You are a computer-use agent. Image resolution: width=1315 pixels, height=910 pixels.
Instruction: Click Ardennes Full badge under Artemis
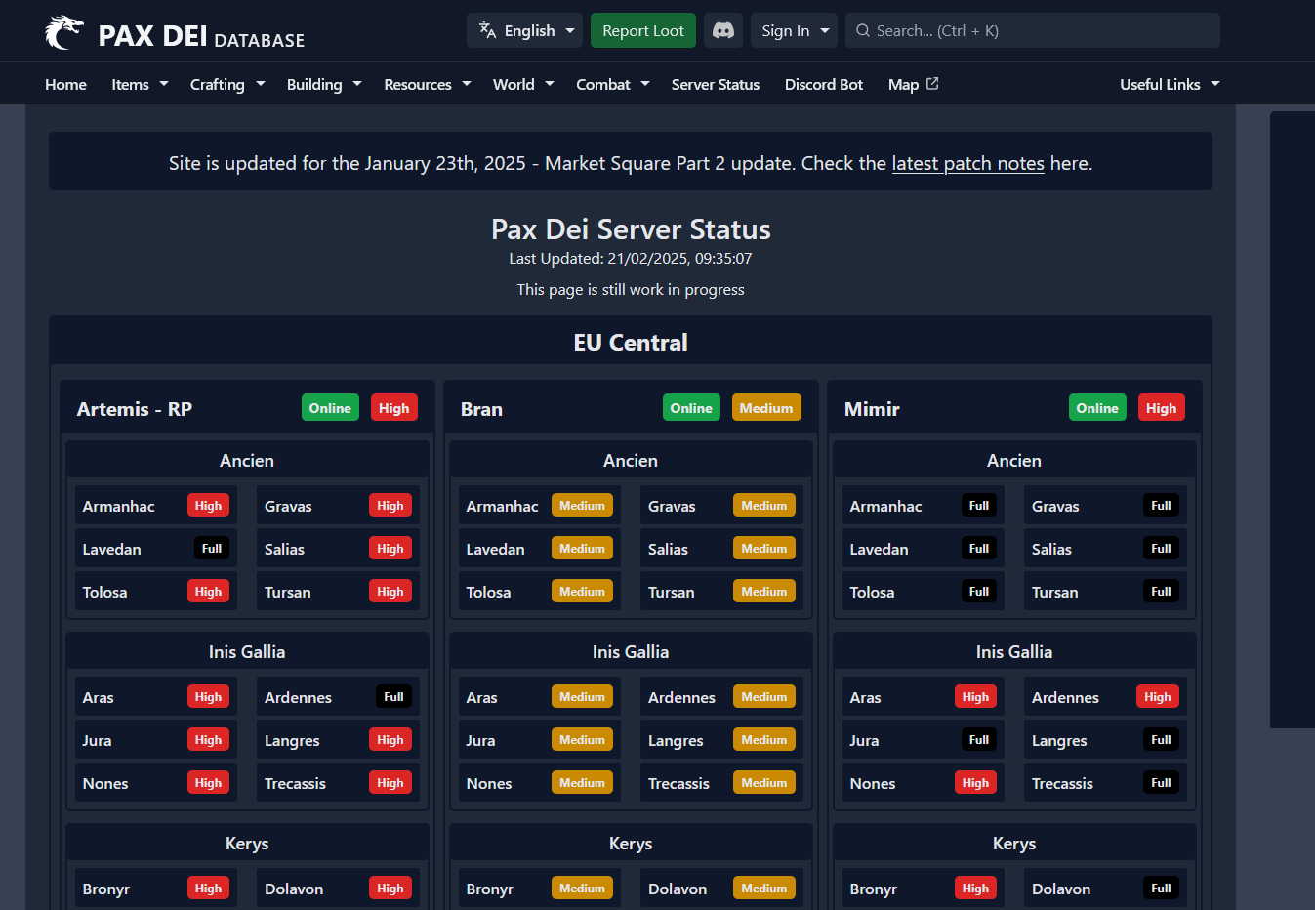[x=393, y=697]
